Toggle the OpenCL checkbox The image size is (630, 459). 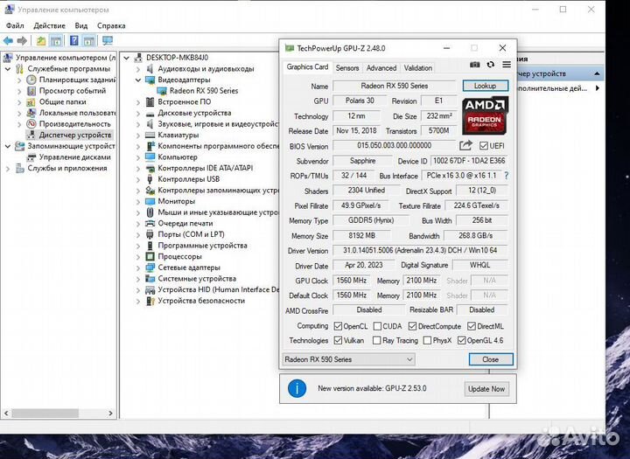point(338,326)
